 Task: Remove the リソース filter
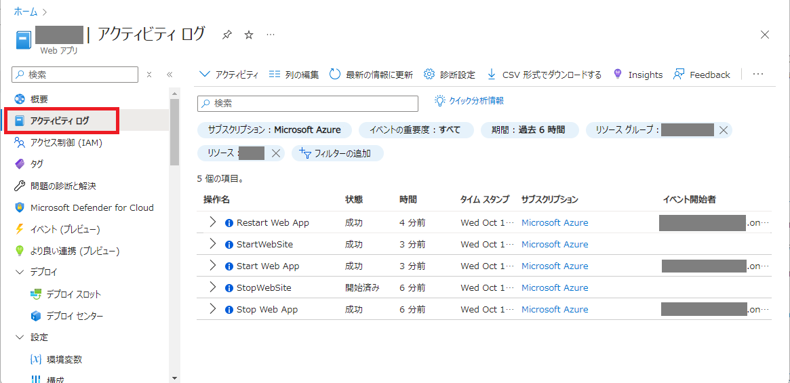(275, 153)
